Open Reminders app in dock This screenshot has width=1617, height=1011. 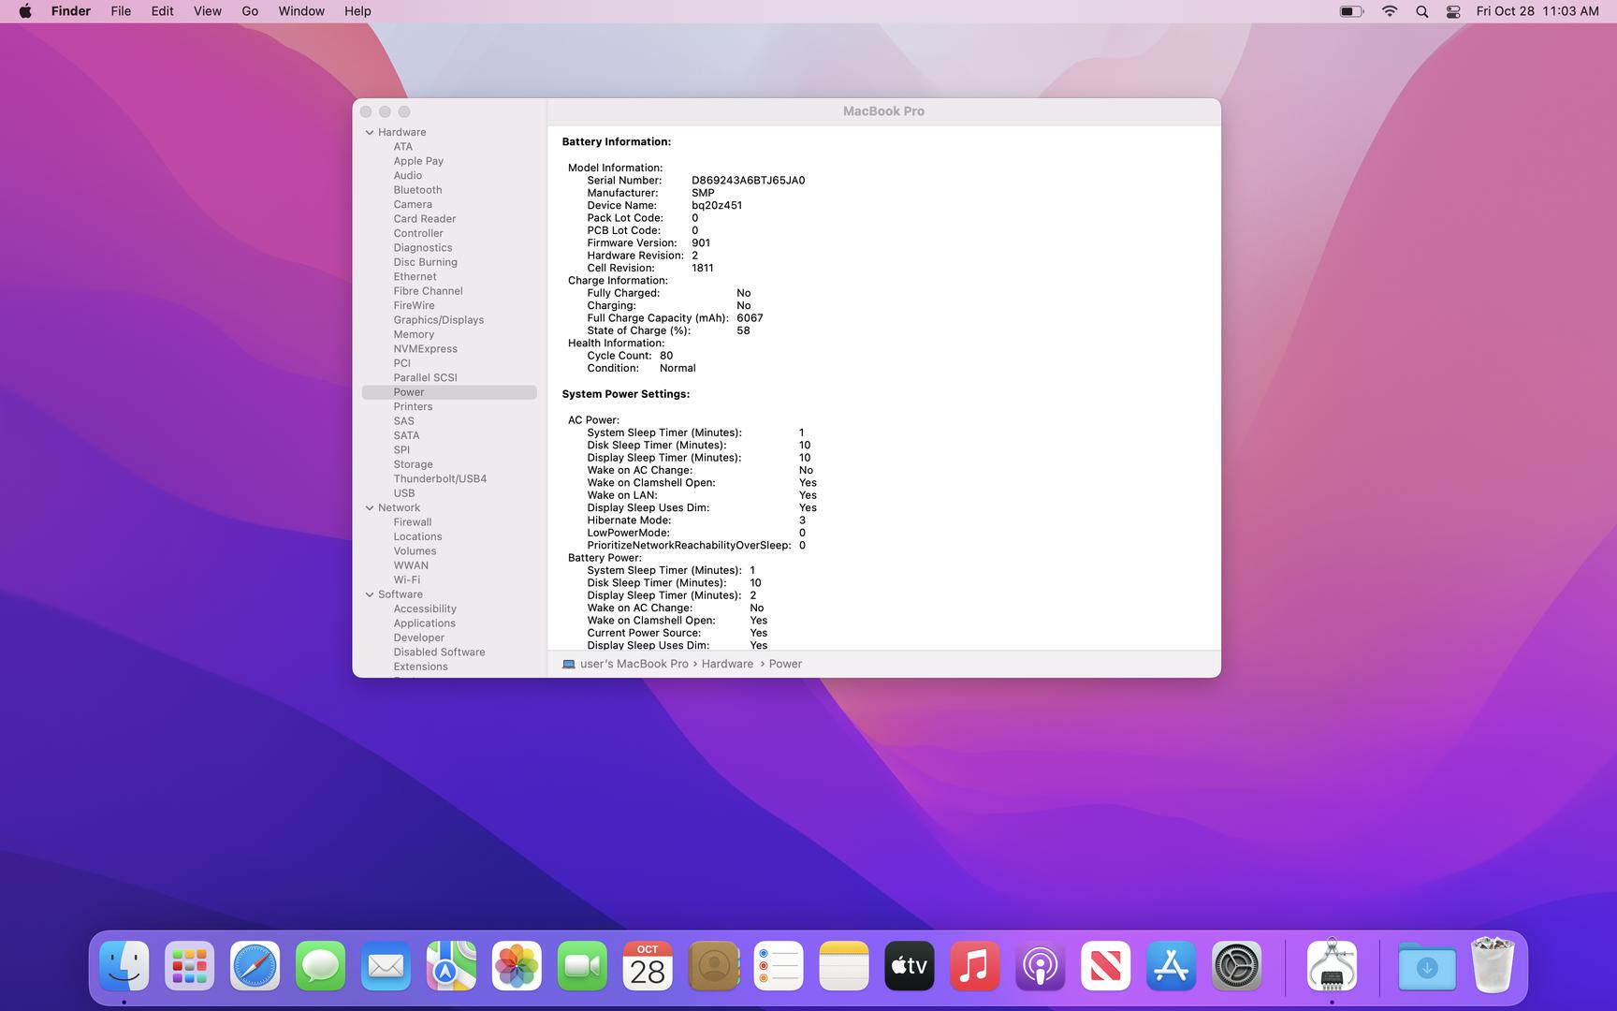[x=779, y=966]
